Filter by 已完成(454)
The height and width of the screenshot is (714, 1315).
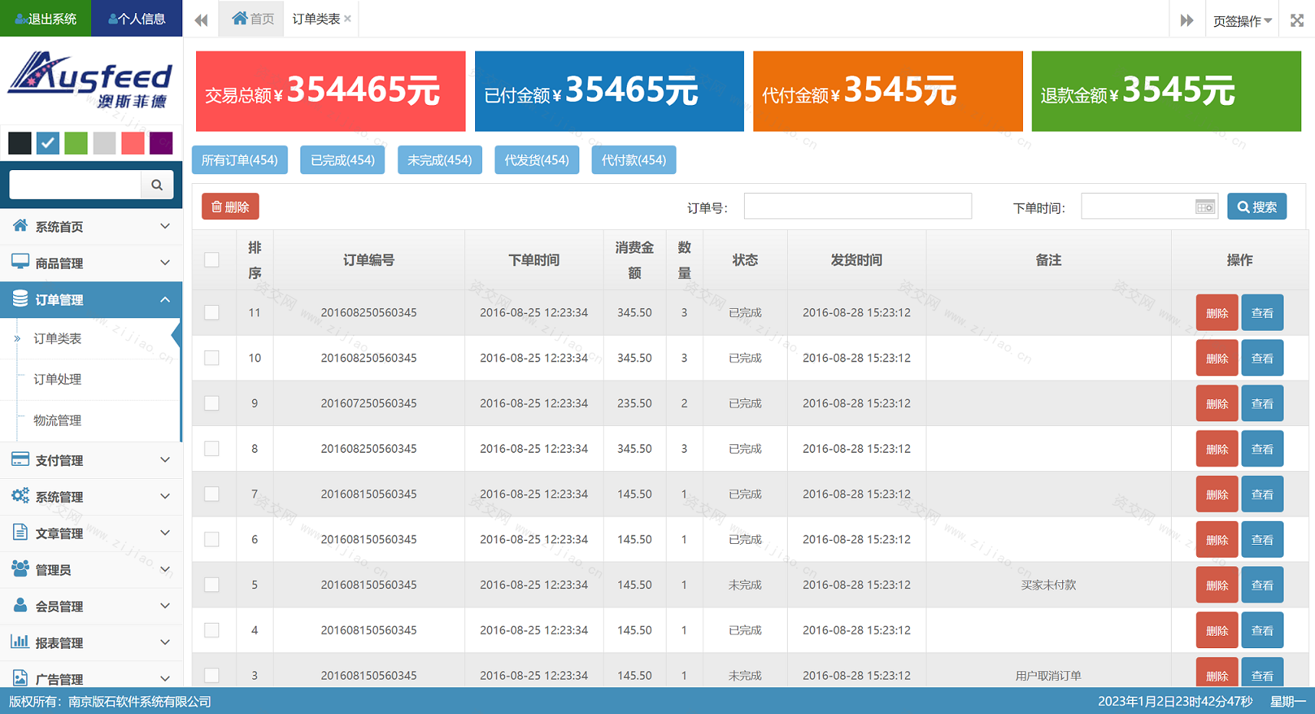(x=343, y=160)
